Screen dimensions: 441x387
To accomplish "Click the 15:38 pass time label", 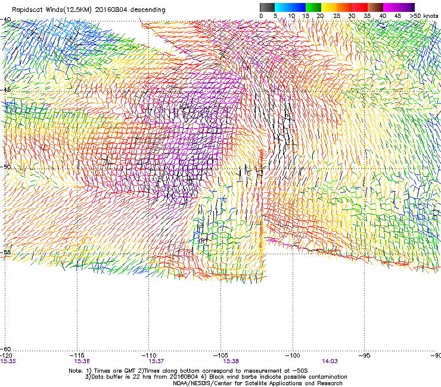I will (231, 361).
